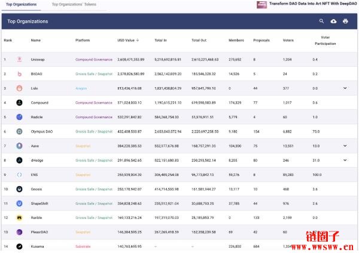
Task: Switch to Top Organizations' Tokens tab
Action: [74, 4]
